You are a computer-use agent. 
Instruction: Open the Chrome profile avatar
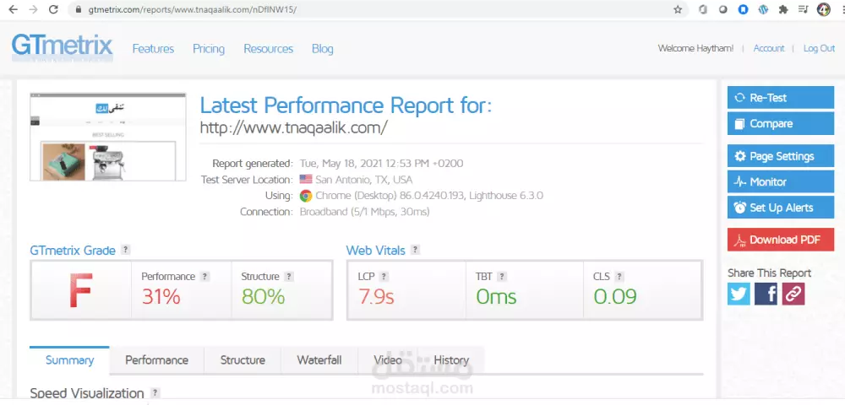823,9
